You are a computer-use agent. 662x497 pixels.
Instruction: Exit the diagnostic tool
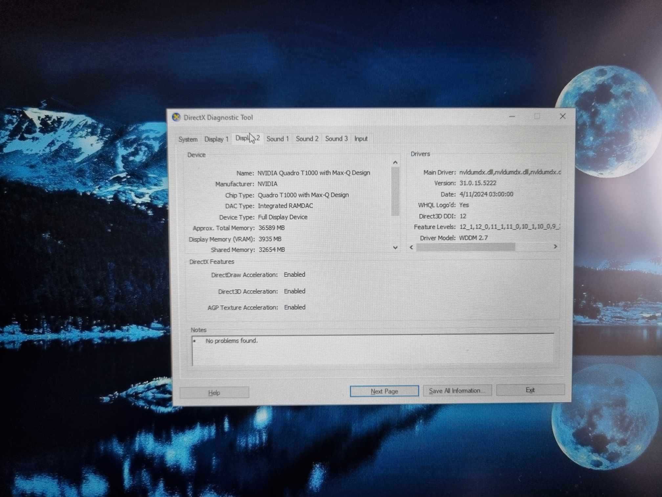click(x=530, y=390)
